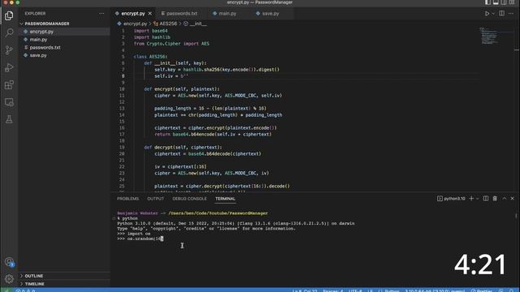Click line 8 self.iv code line
Screen dimensions: 520x292
click(x=171, y=76)
